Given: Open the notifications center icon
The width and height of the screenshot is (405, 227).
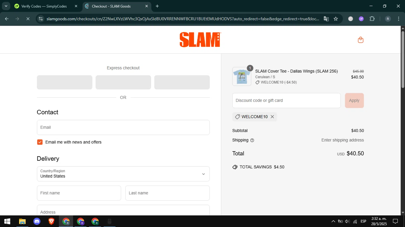Looking at the screenshot, I should click(x=395, y=221).
